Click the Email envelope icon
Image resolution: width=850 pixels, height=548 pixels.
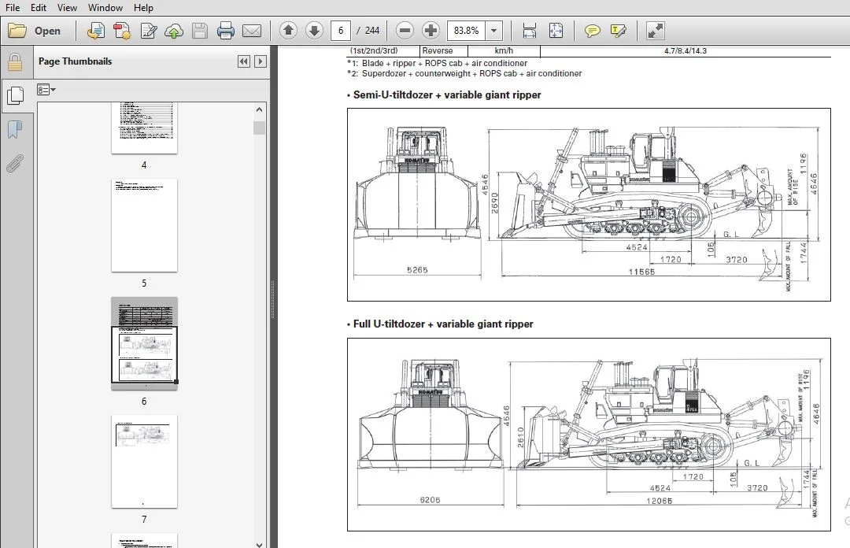click(252, 31)
